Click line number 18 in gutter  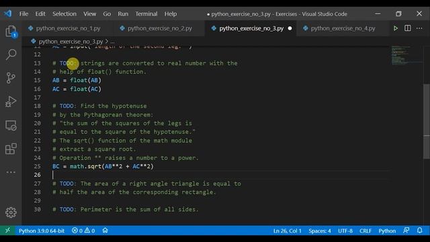click(37, 106)
